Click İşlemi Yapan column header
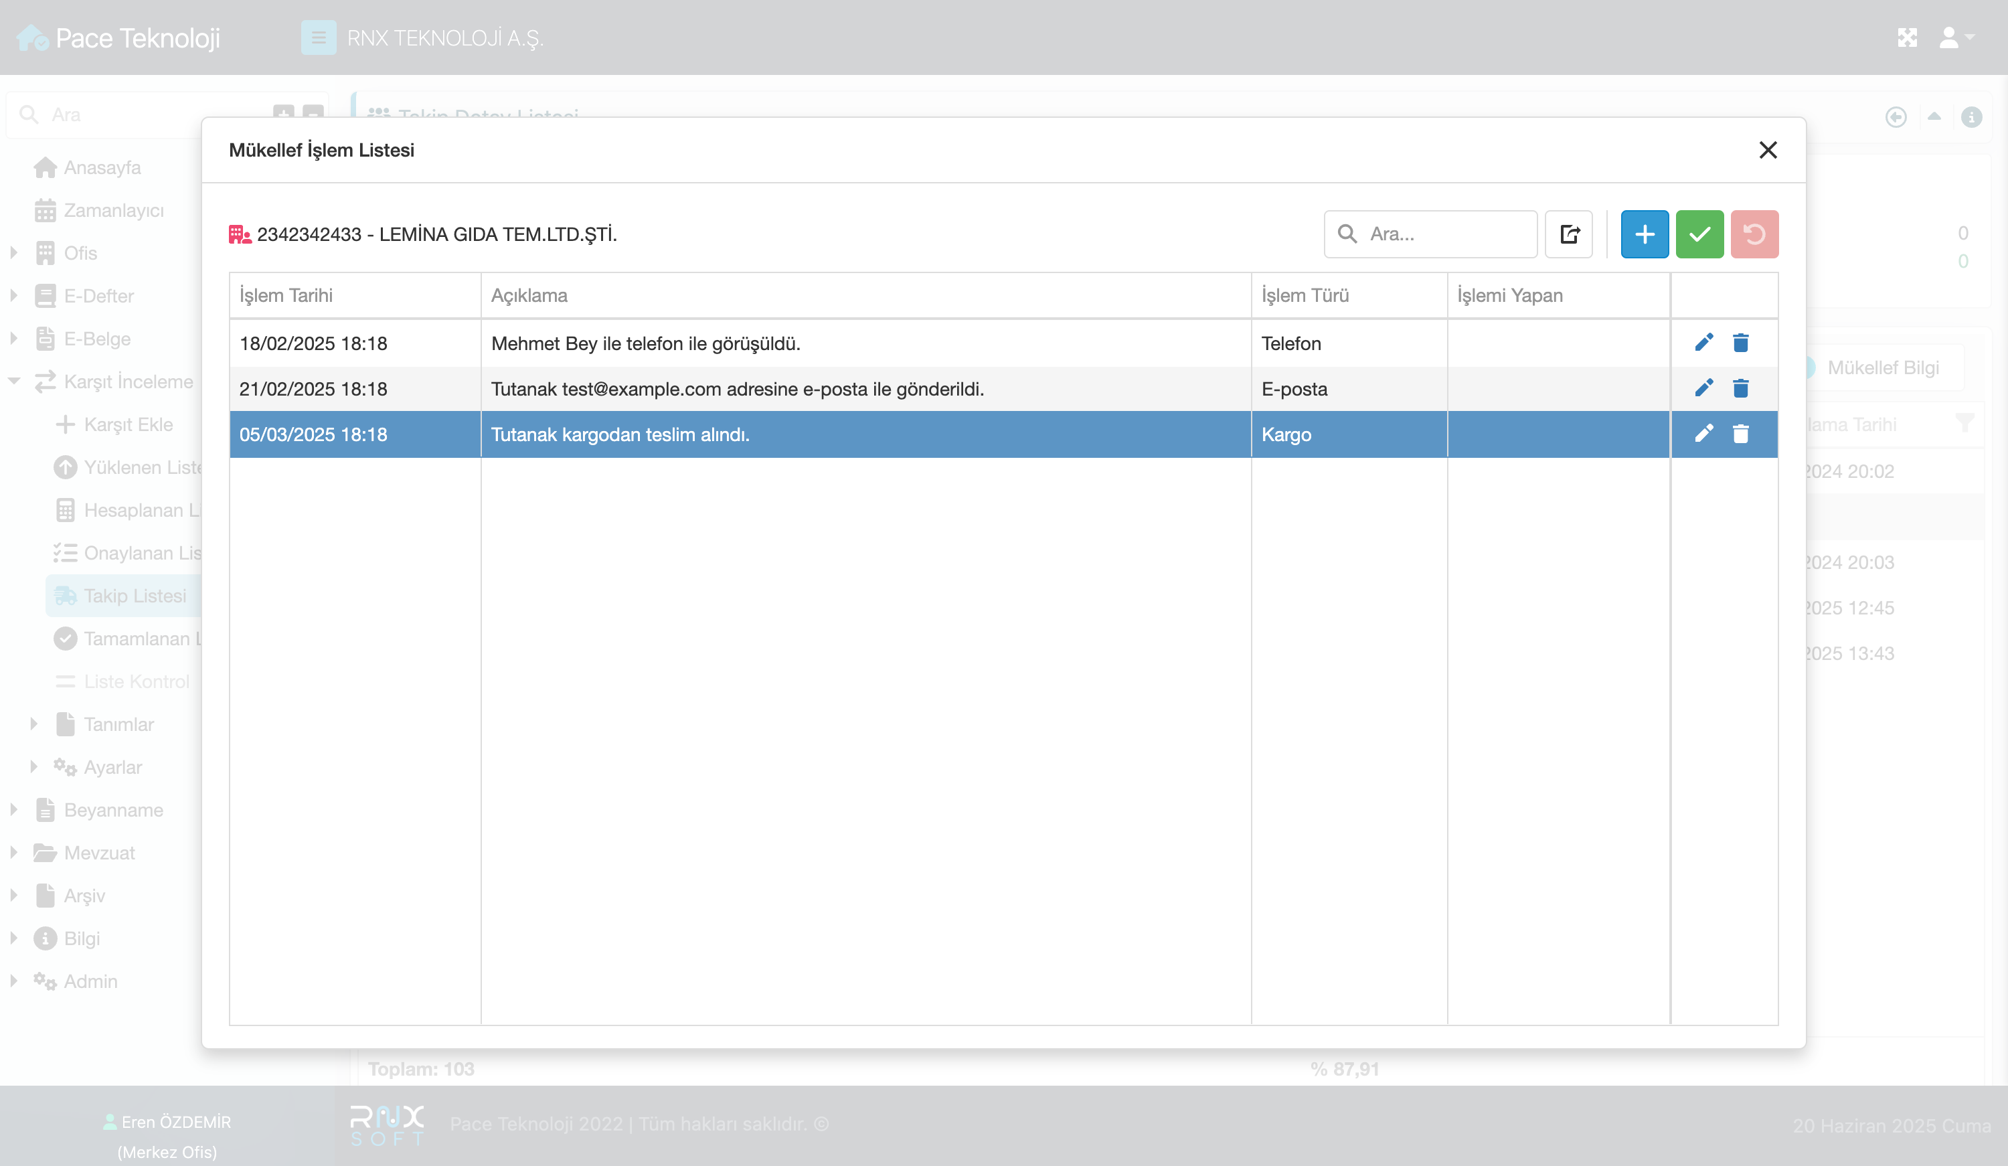 pyautogui.click(x=1509, y=295)
